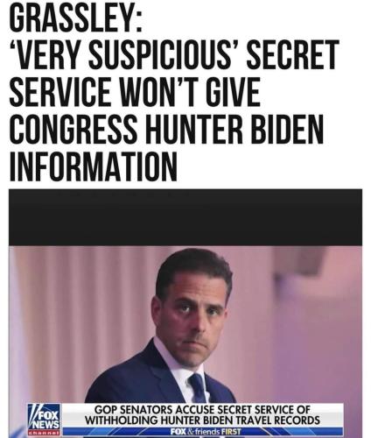Click the man's dark blue necktie
The height and width of the screenshot is (438, 371).
[199, 388]
